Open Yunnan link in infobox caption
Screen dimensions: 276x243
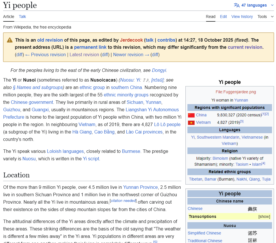click(241, 100)
